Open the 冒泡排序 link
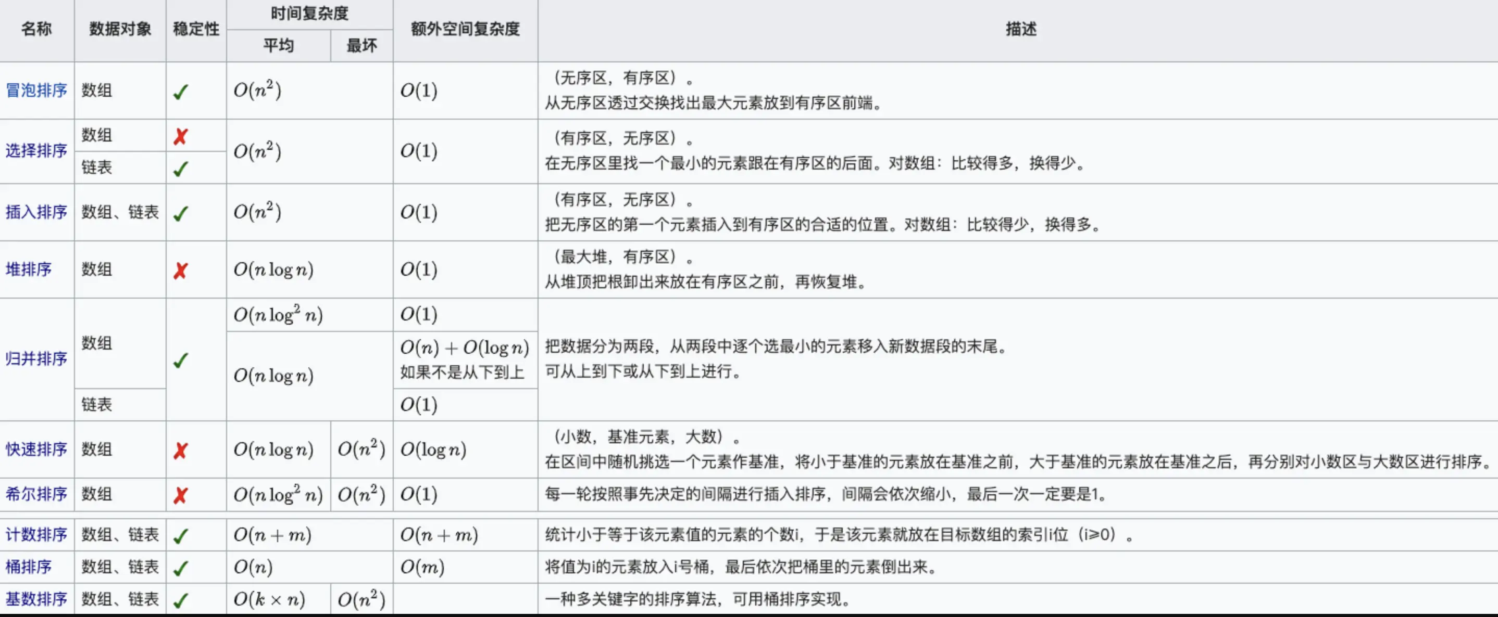The width and height of the screenshot is (1498, 617). 36,91
